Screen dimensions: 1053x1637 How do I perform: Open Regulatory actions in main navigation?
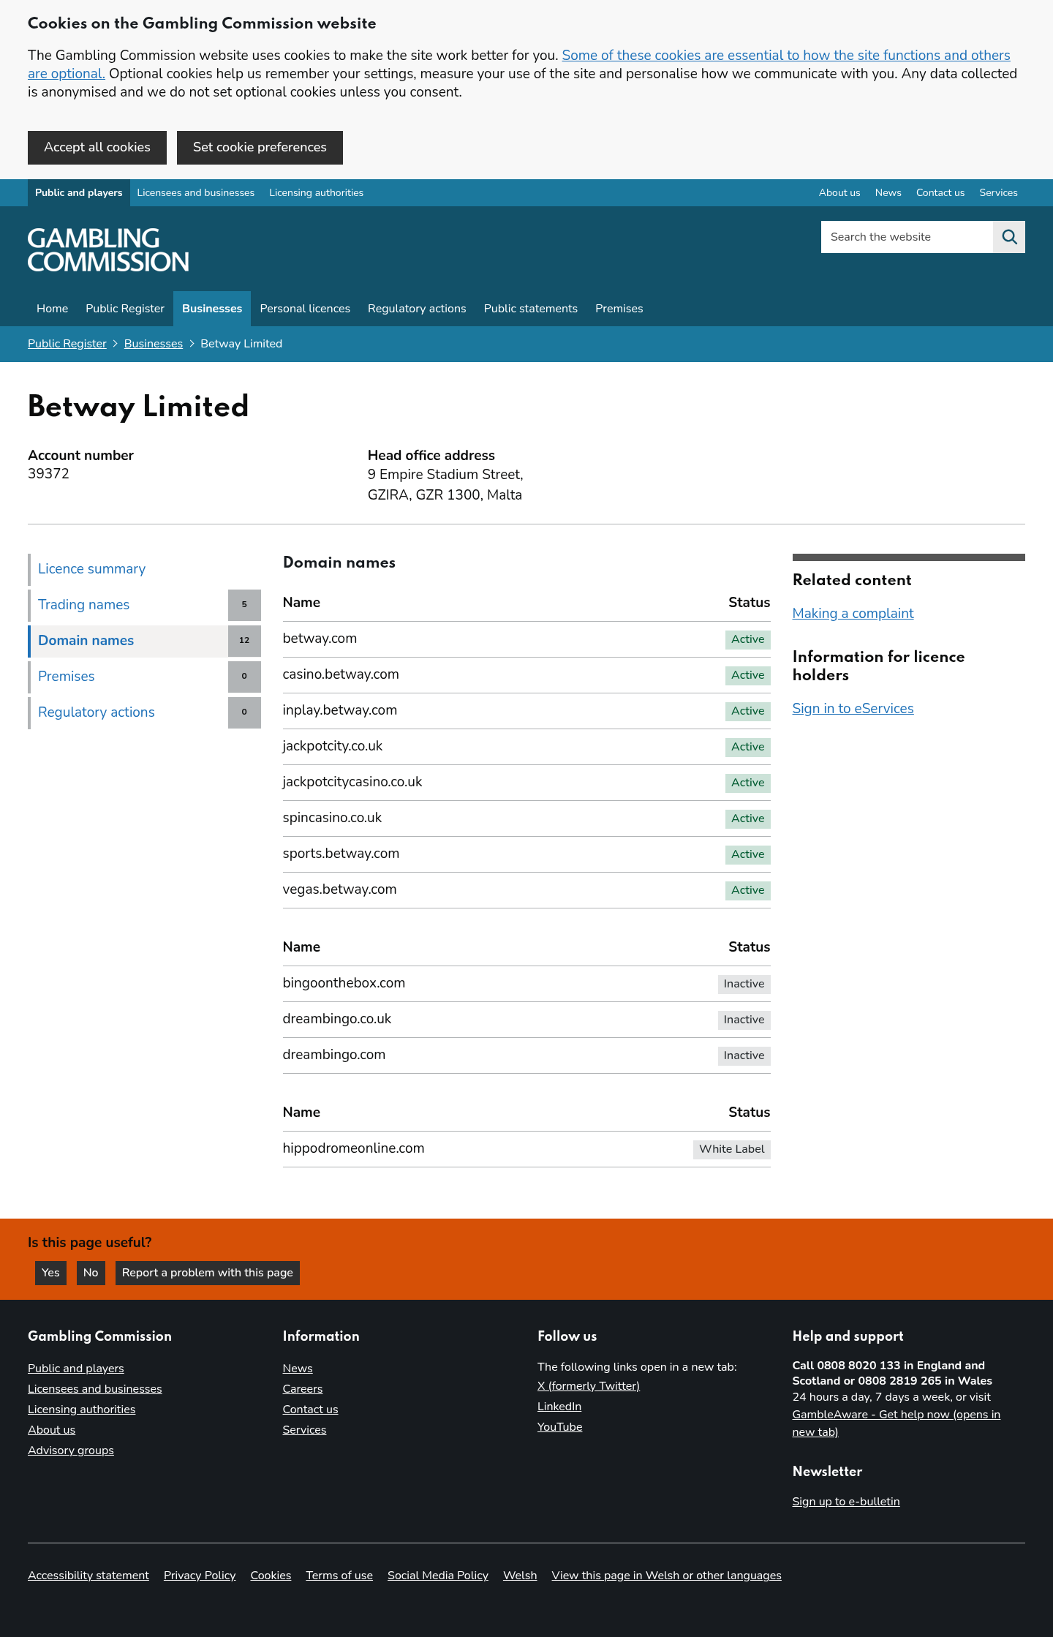tap(417, 309)
